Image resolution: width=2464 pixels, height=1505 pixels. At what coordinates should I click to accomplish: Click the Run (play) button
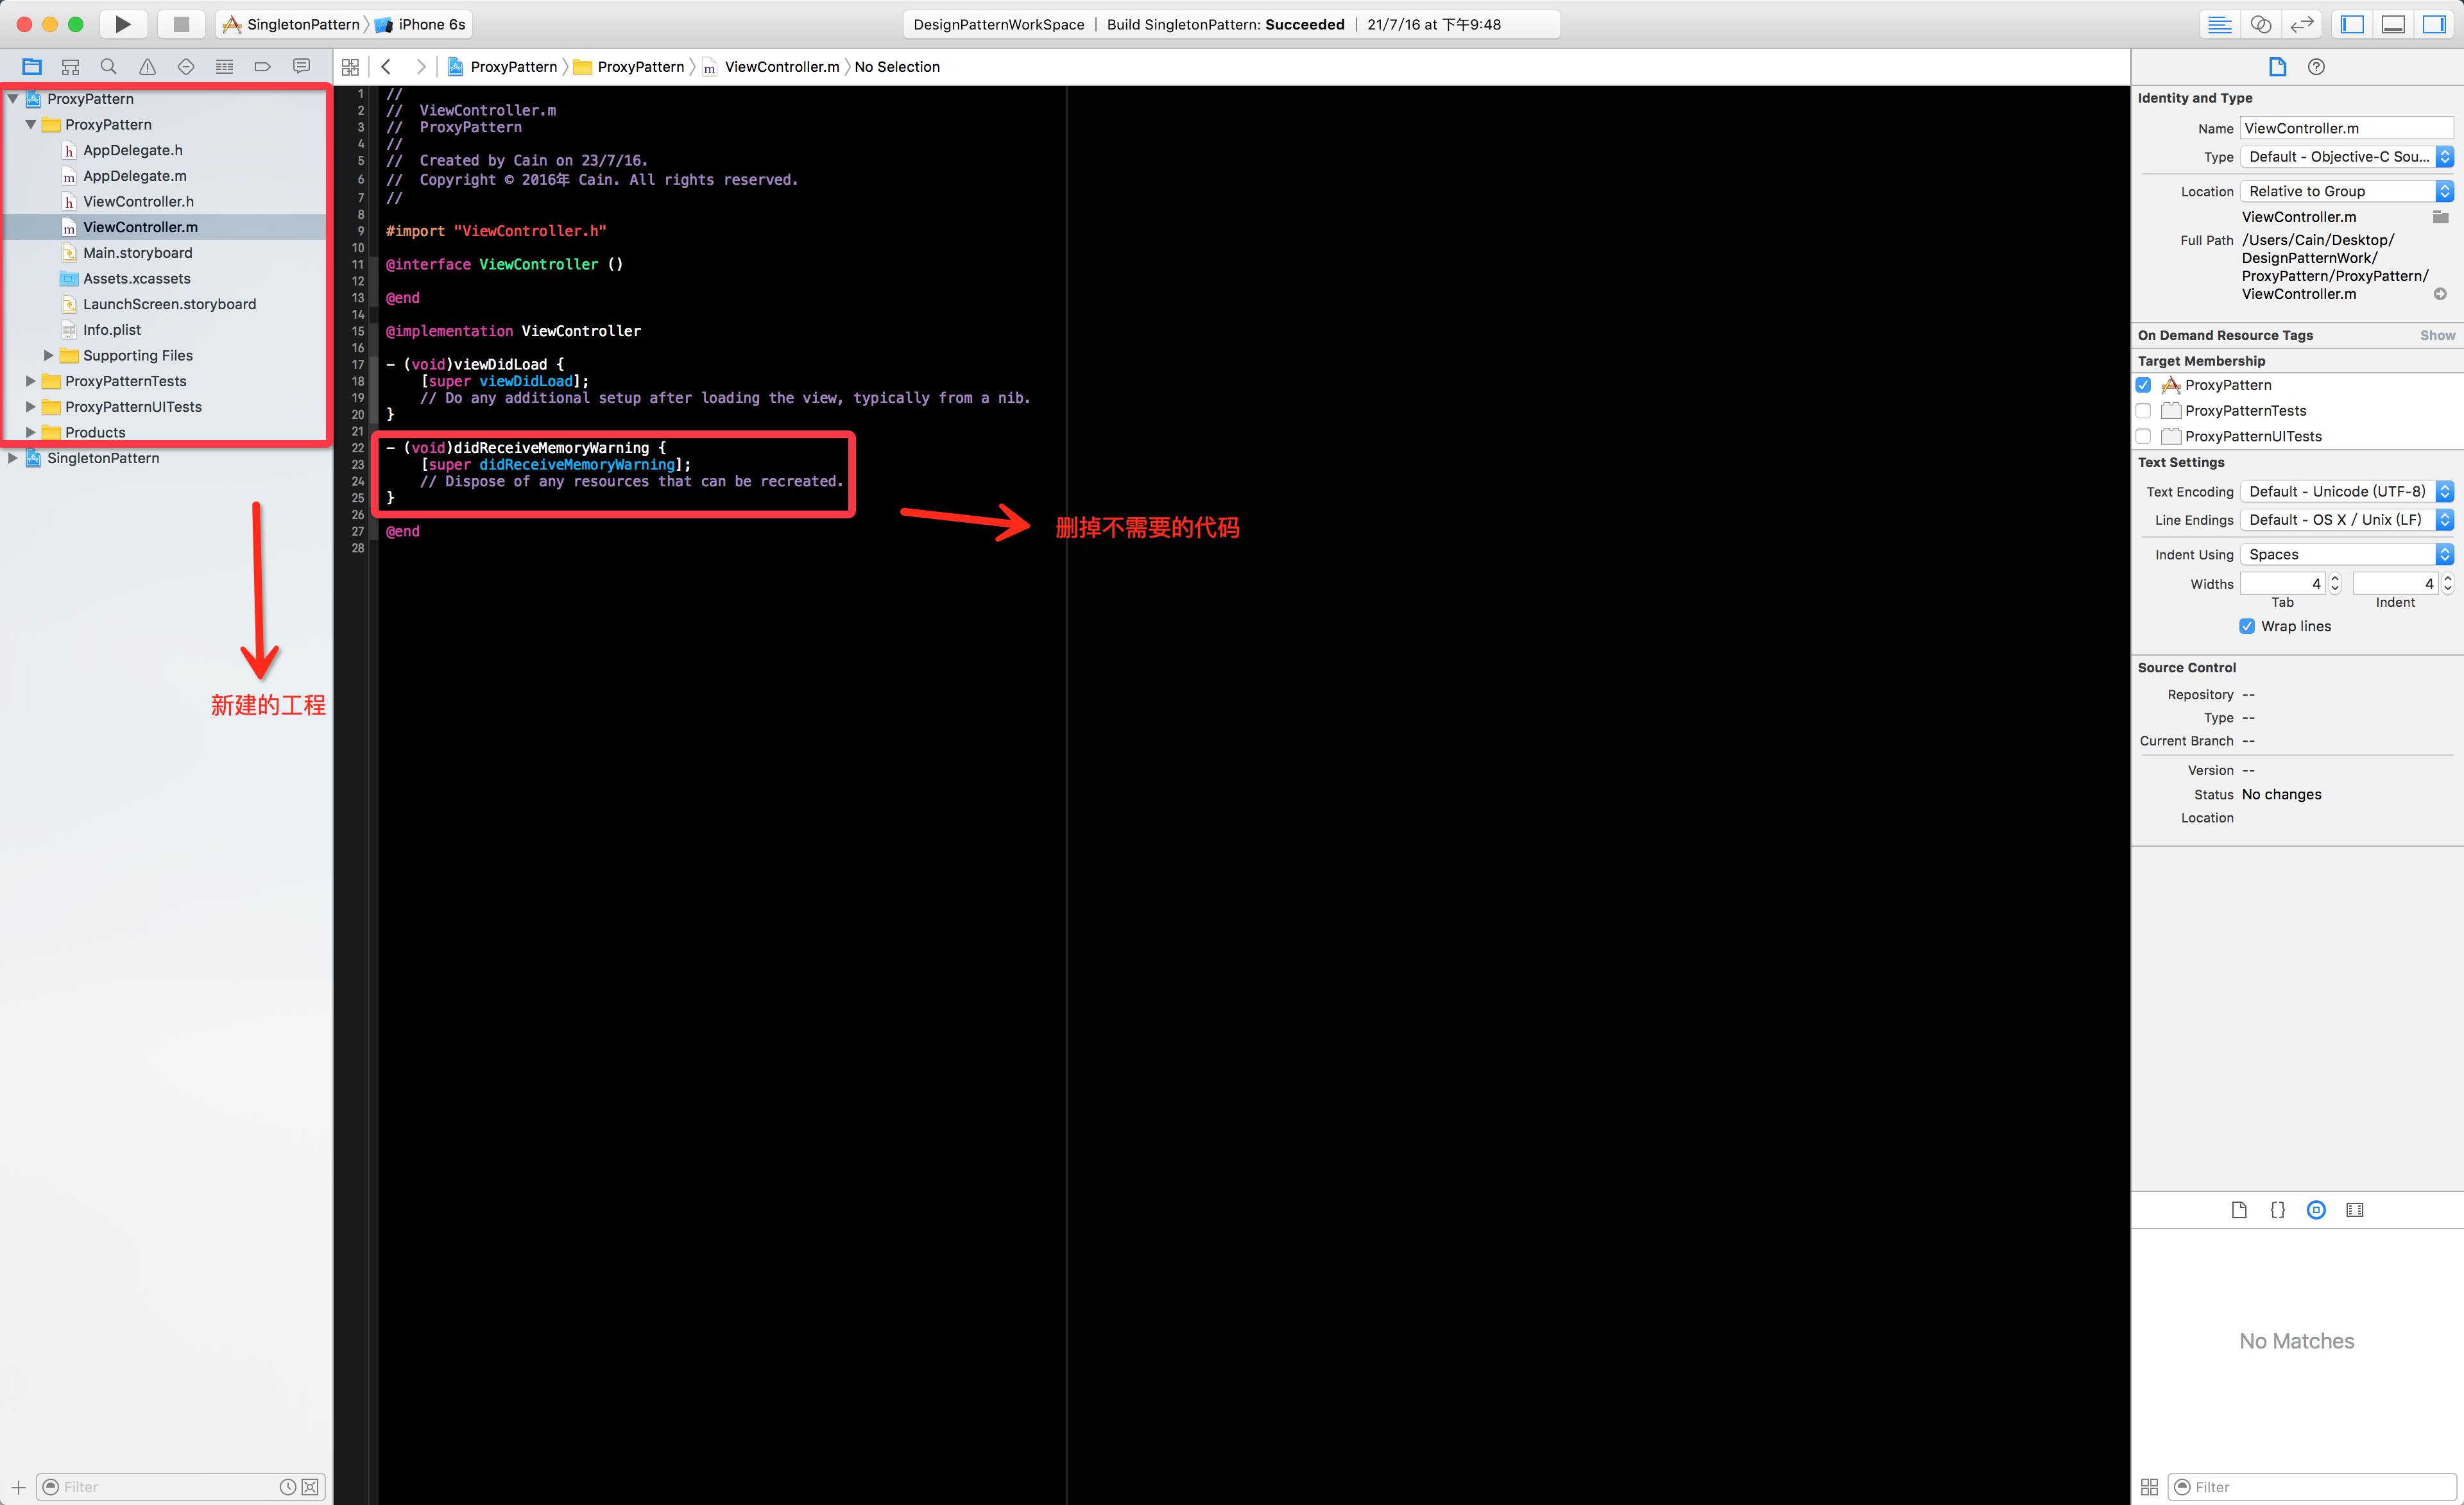click(122, 24)
